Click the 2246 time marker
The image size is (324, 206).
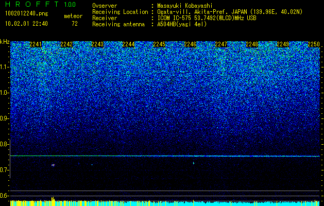tap(190, 44)
